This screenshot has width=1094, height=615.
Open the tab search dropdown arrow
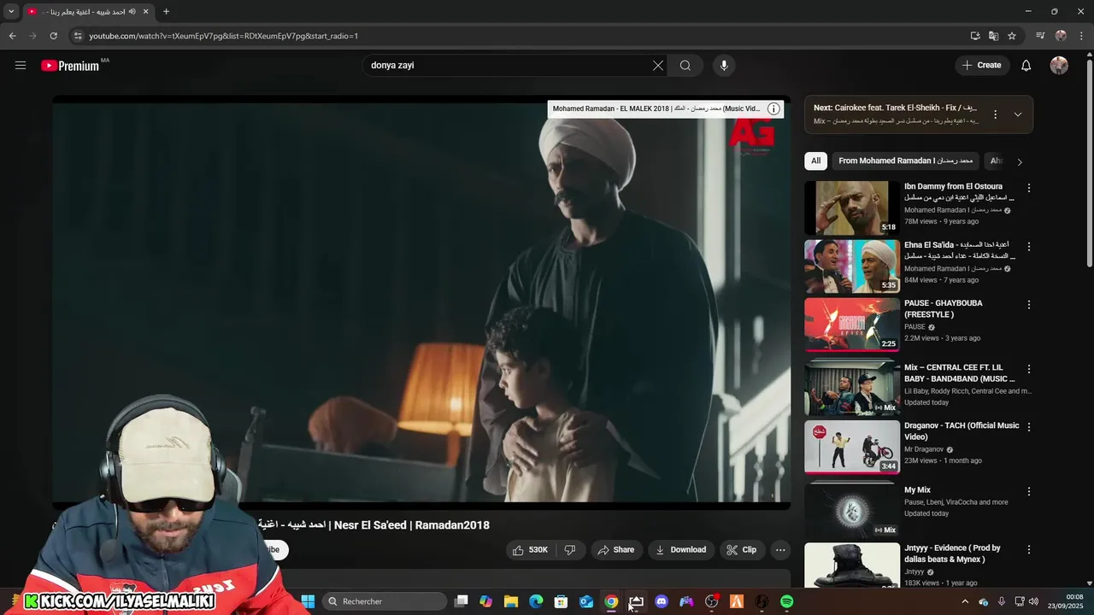coord(11,12)
